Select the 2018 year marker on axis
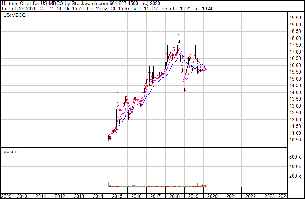Image resolution: width=305 pixels, height=199 pixels. pyautogui.click(x=174, y=196)
